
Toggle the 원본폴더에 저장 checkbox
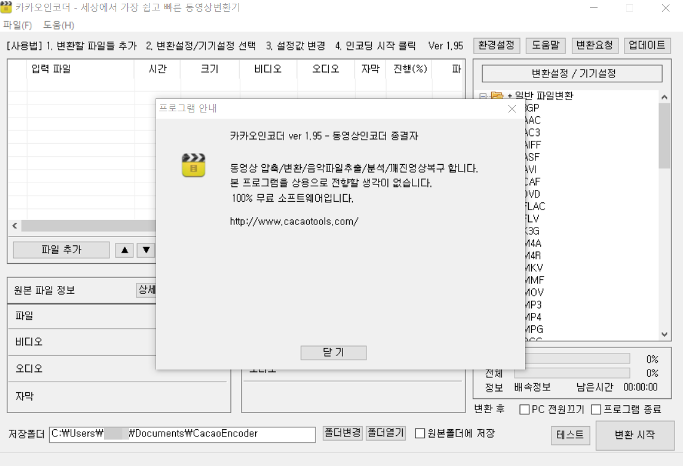click(x=420, y=433)
